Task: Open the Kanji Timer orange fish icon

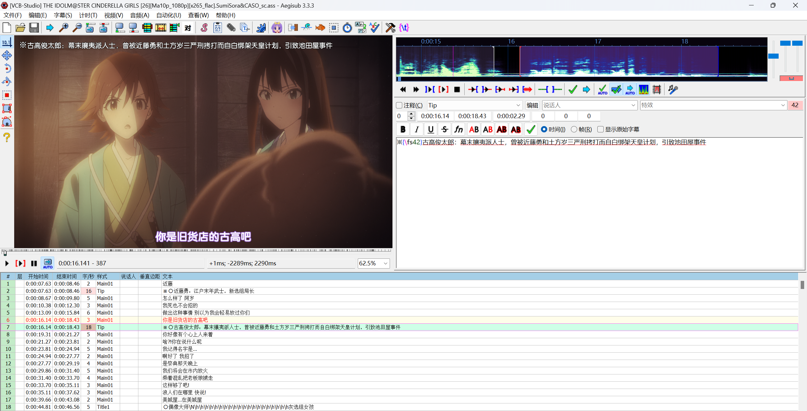Action: (x=320, y=28)
